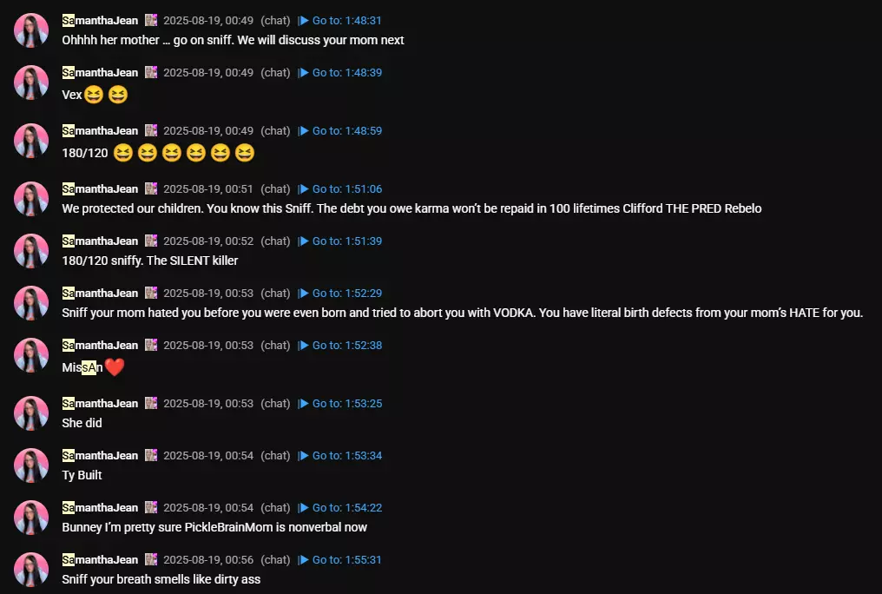Click the avatar beside the '180/120 sniffy' message
Viewport: 882px width, 594px height.
click(x=31, y=251)
